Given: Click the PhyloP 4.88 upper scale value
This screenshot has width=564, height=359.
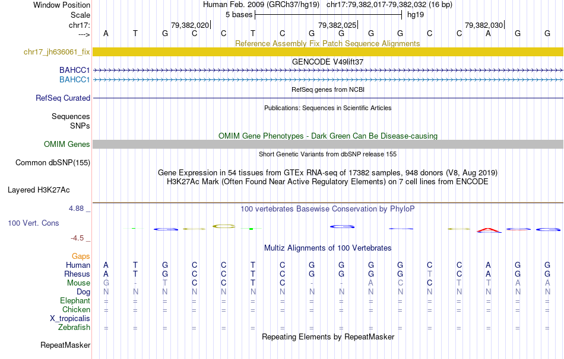Looking at the screenshot, I should click(77, 209).
